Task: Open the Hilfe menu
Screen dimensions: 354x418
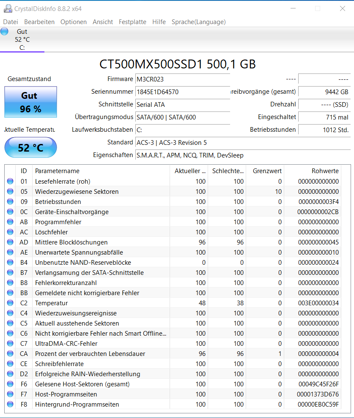Action: [x=159, y=22]
